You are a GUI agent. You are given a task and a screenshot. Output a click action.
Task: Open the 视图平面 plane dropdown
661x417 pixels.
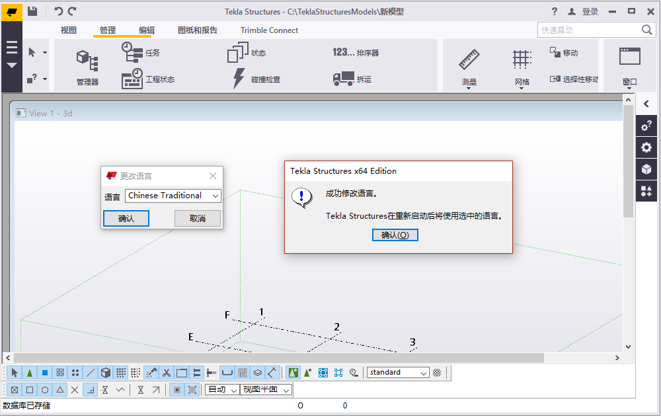[266, 390]
